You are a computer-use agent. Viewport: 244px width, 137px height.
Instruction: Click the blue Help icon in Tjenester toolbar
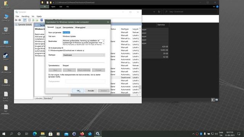[42, 20]
